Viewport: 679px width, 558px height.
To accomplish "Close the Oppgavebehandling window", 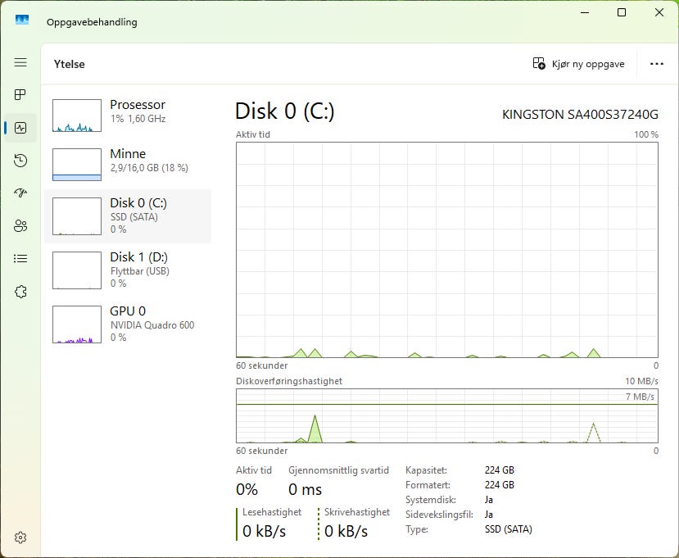I will pyautogui.click(x=659, y=12).
